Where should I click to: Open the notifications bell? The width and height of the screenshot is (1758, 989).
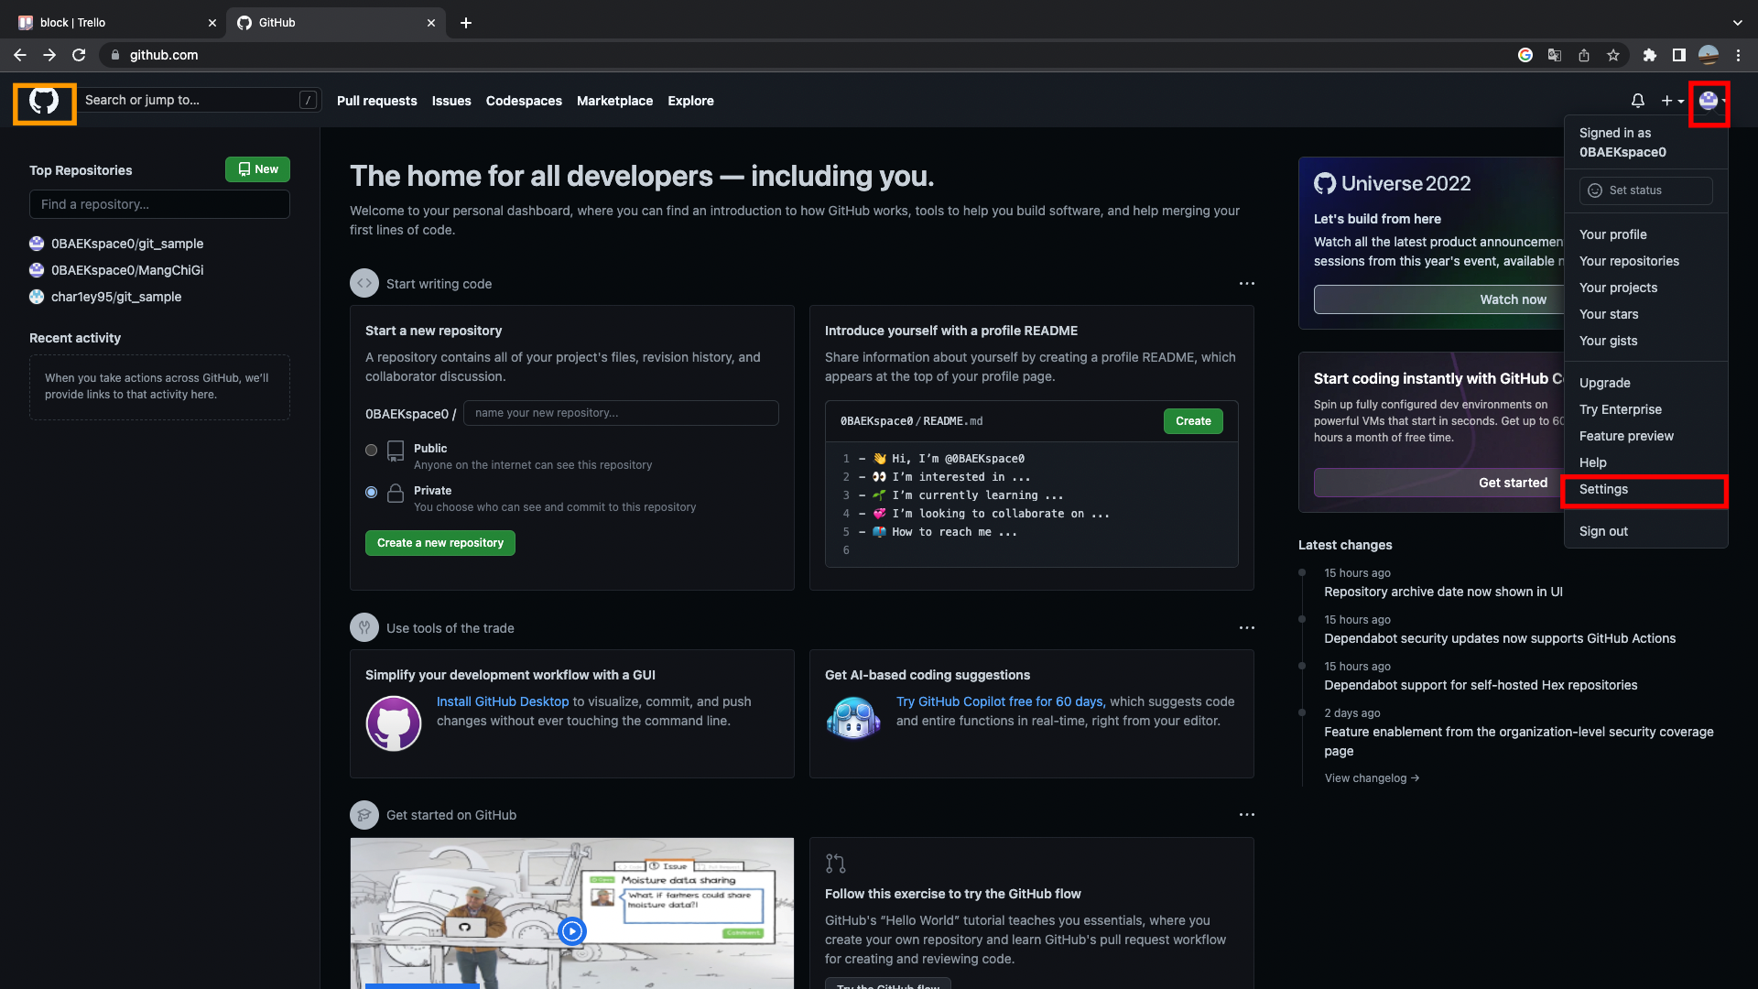point(1637,101)
